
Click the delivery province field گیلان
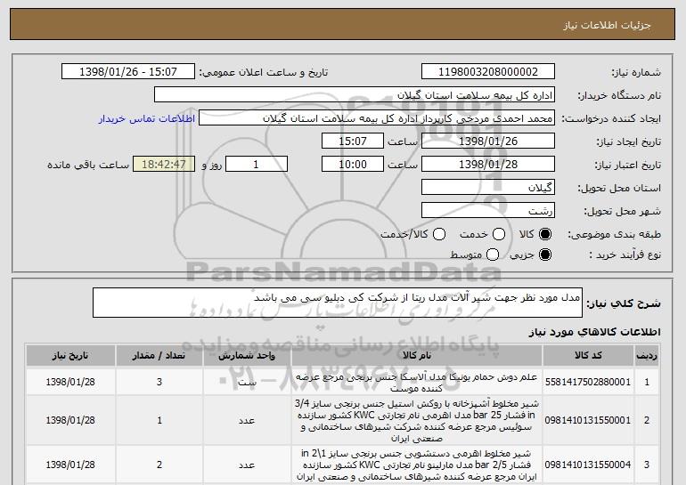point(488,188)
